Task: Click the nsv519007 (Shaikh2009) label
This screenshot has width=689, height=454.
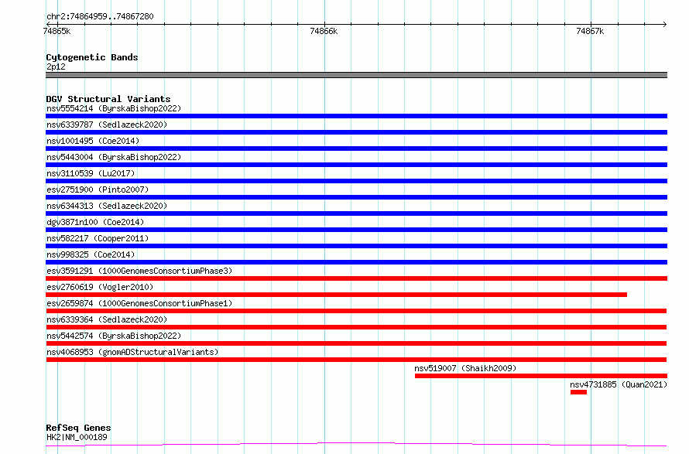Action: (x=465, y=368)
